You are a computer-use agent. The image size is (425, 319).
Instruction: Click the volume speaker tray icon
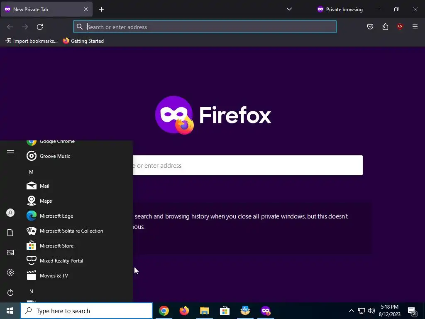tap(371, 311)
